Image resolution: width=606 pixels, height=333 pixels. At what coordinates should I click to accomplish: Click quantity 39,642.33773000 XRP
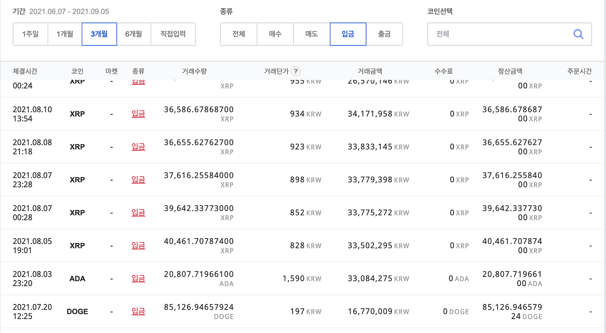point(199,213)
